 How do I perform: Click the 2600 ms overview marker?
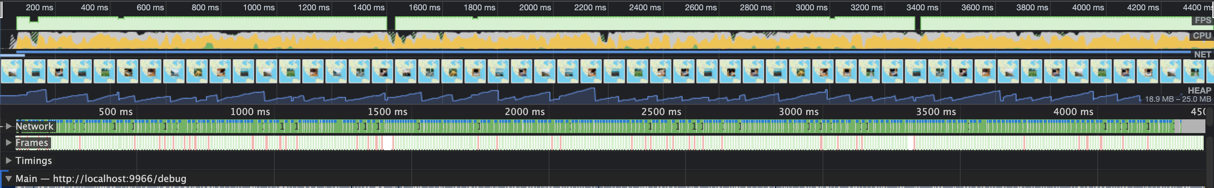(x=701, y=8)
